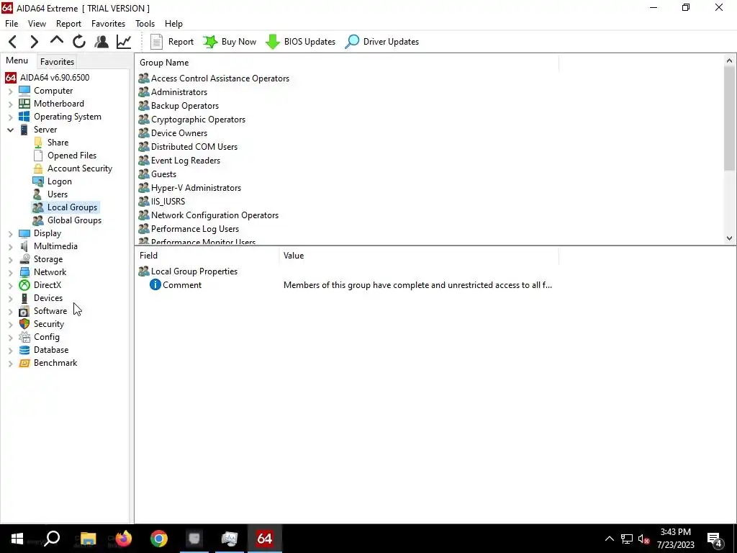Open the Tools menu
This screenshot has width=737, height=553.
(145, 24)
